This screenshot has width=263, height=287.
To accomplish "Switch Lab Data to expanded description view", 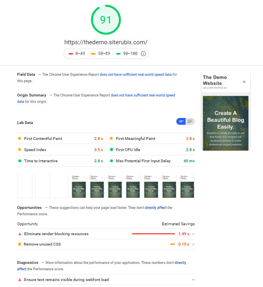I will pyautogui.click(x=190, y=121).
